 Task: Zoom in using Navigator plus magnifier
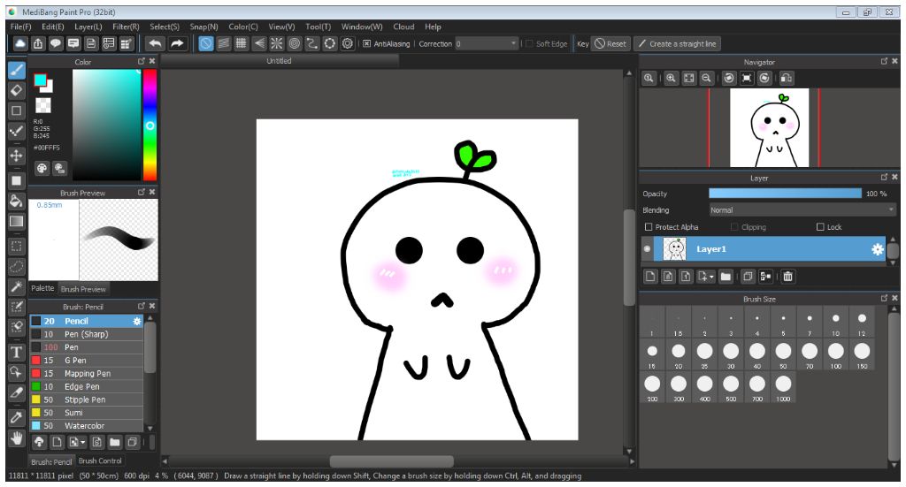(671, 78)
